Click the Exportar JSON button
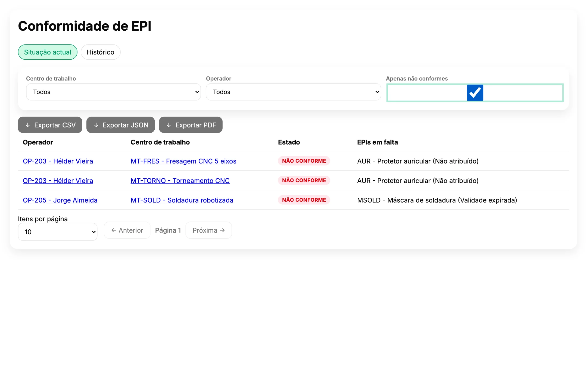 click(121, 125)
